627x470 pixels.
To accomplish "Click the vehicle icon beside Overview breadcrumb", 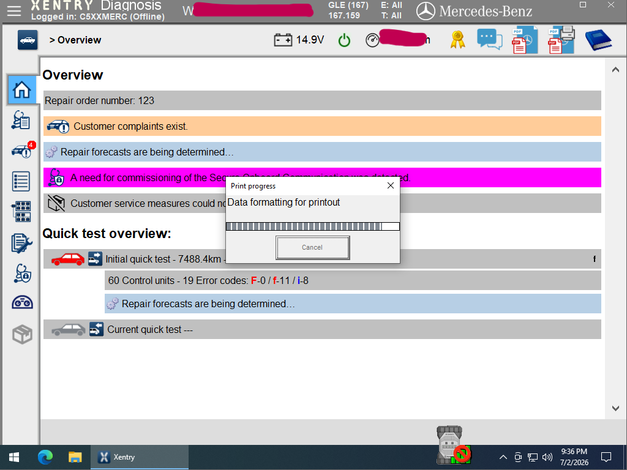I will click(x=28, y=40).
